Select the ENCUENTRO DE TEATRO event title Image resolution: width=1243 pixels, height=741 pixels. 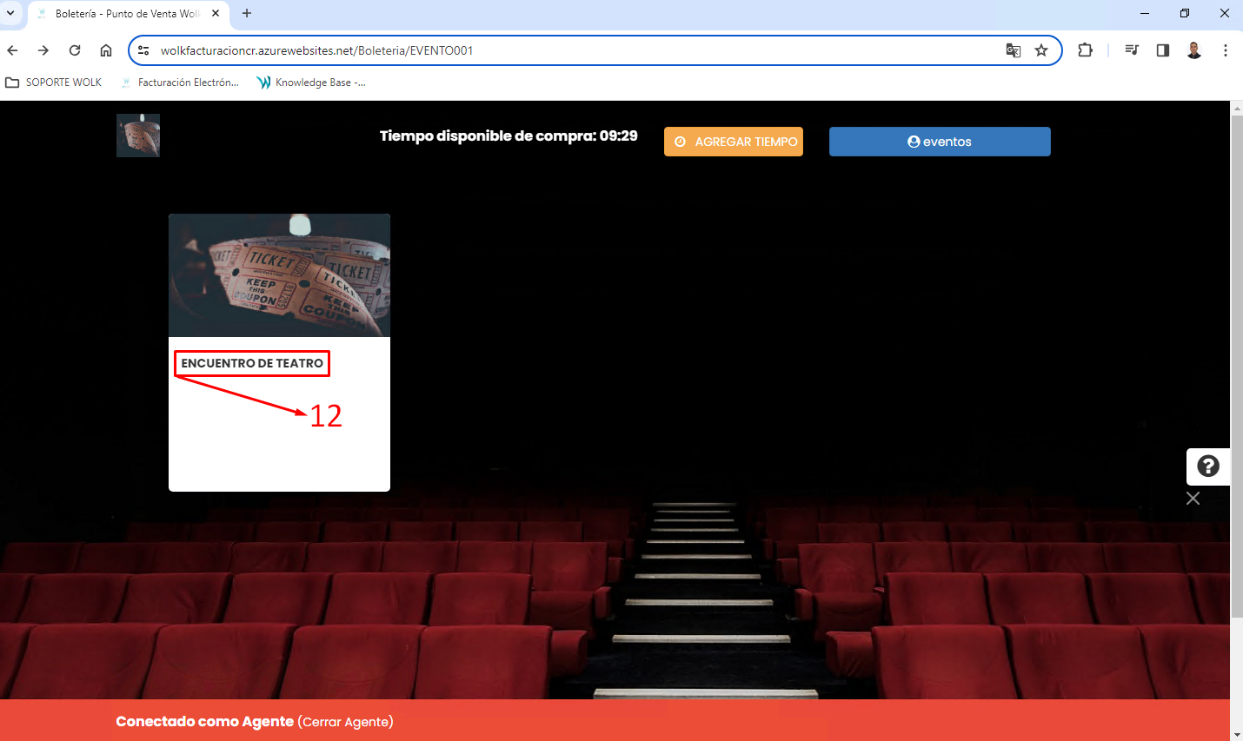coord(252,363)
